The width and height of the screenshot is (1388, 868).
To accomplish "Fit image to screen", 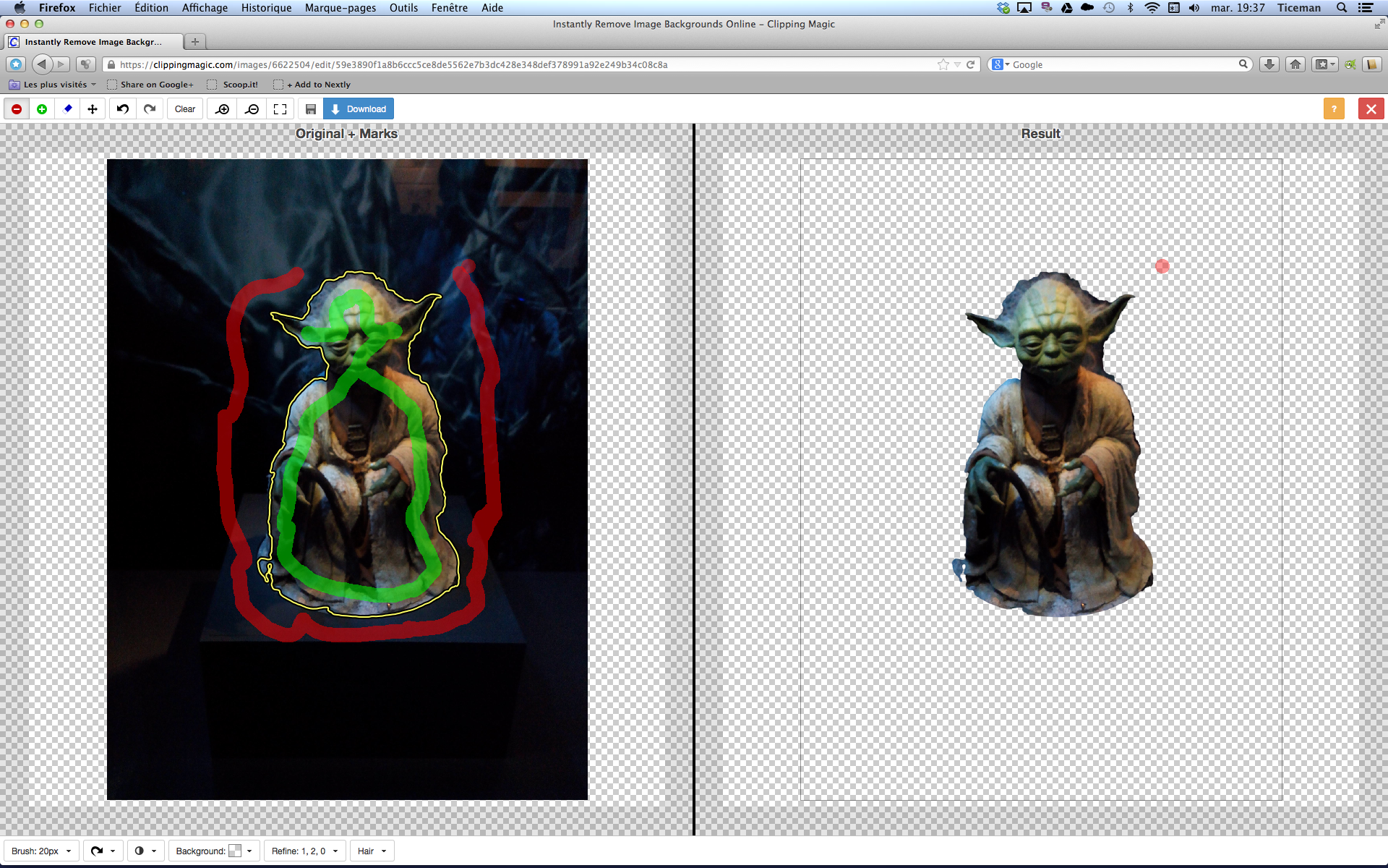I will coord(280,109).
